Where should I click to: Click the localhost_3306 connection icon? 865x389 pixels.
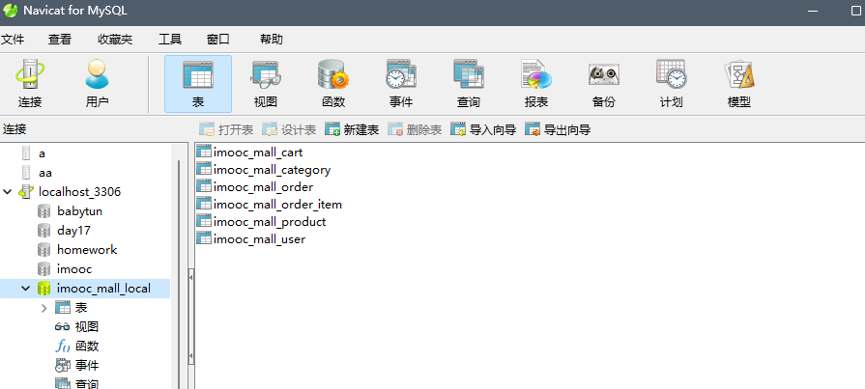[26, 192]
